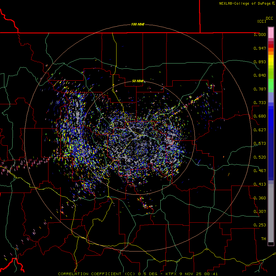
Task: Click the 0.680 scale value
Action: point(260,116)
